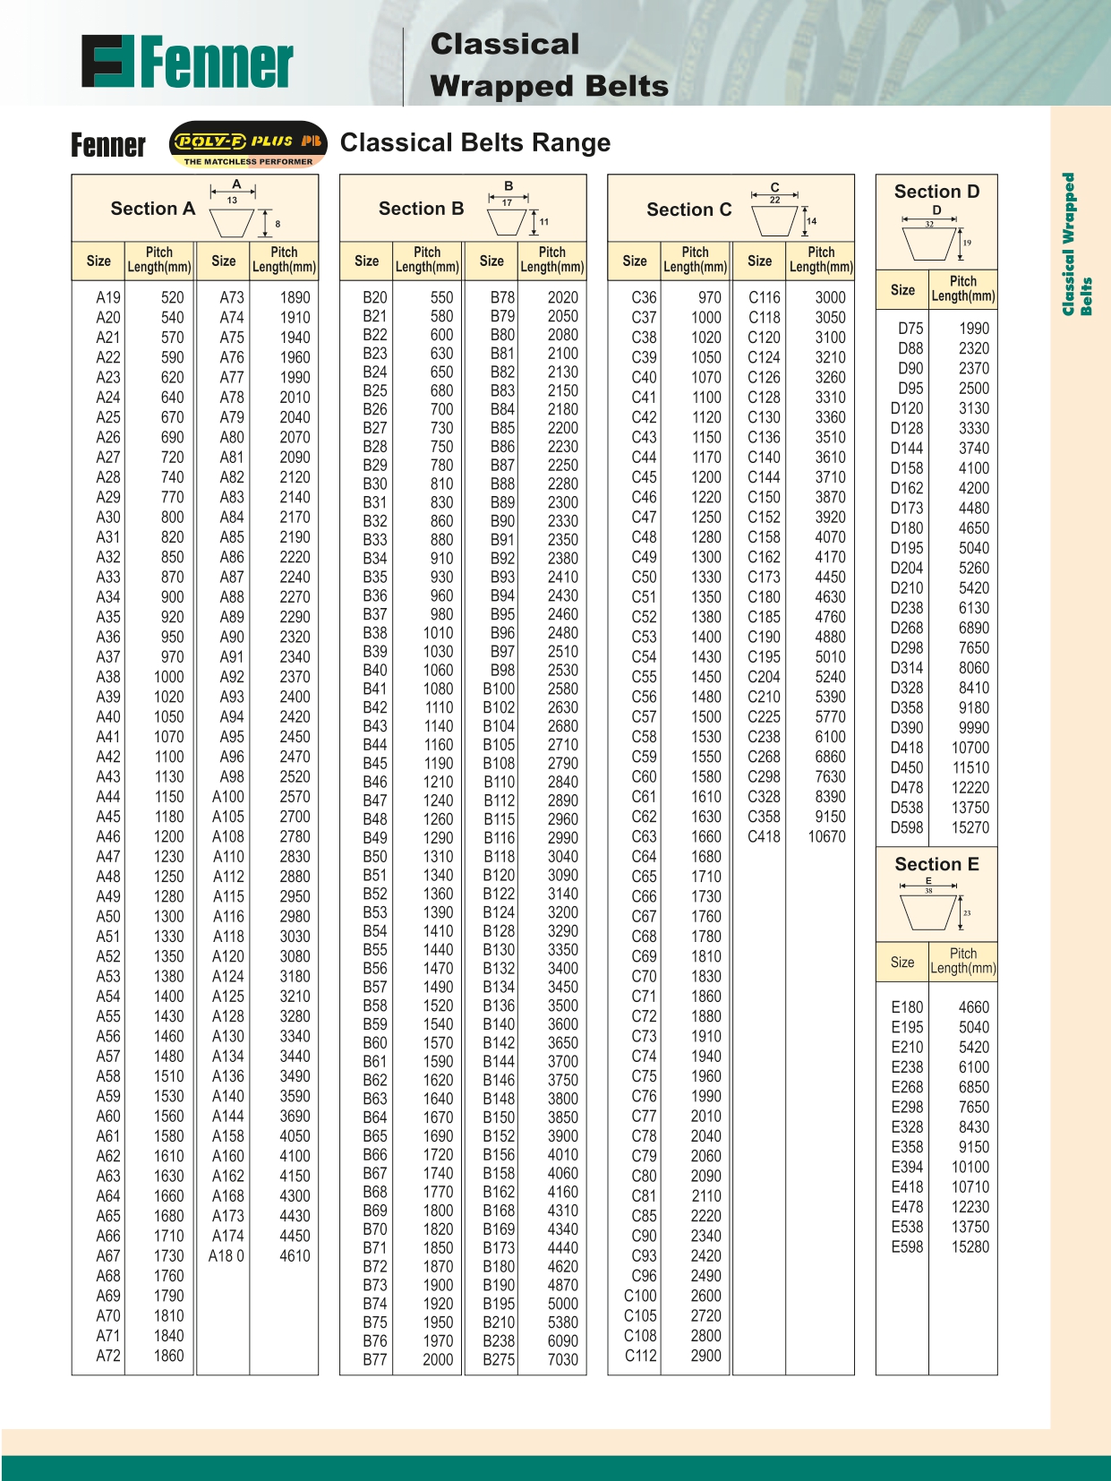Viewport: 1111px width, 1481px height.
Task: Click the vertical Classical Wrapped Belts side label
Action: 1076,244
